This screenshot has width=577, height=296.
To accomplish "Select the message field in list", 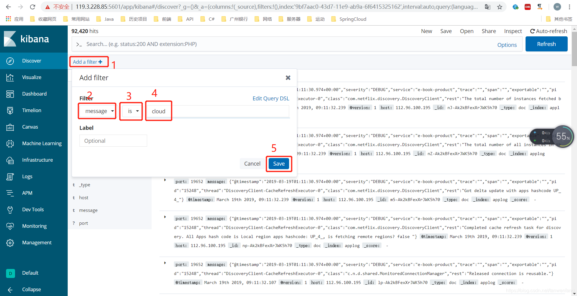I will point(88,210).
